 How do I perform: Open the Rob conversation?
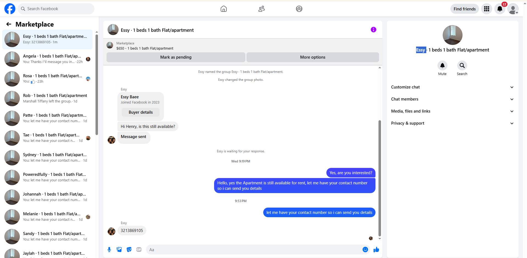click(x=47, y=99)
